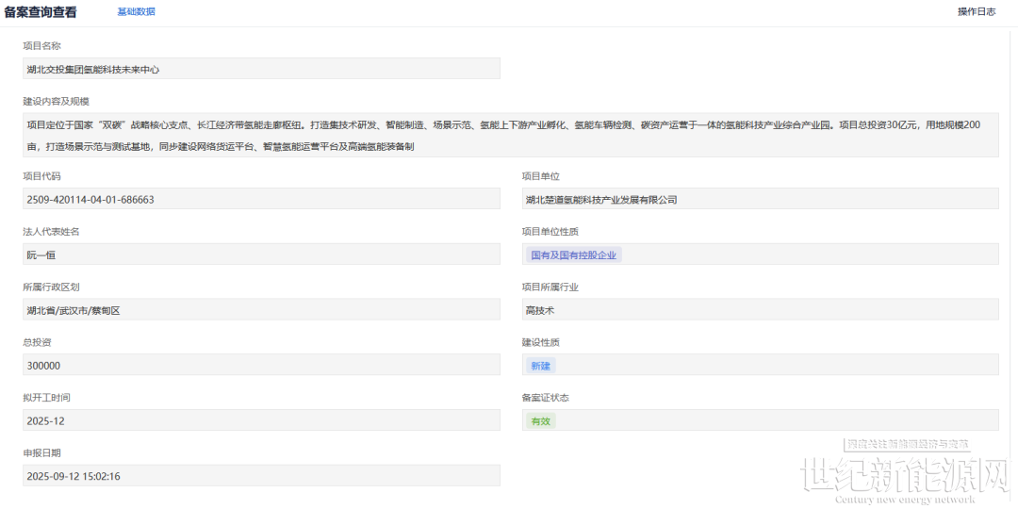The height and width of the screenshot is (509, 1018).
Task: Click the 项目名称 field with 湖北交投集团氢能科技未来中心
Action: (261, 69)
